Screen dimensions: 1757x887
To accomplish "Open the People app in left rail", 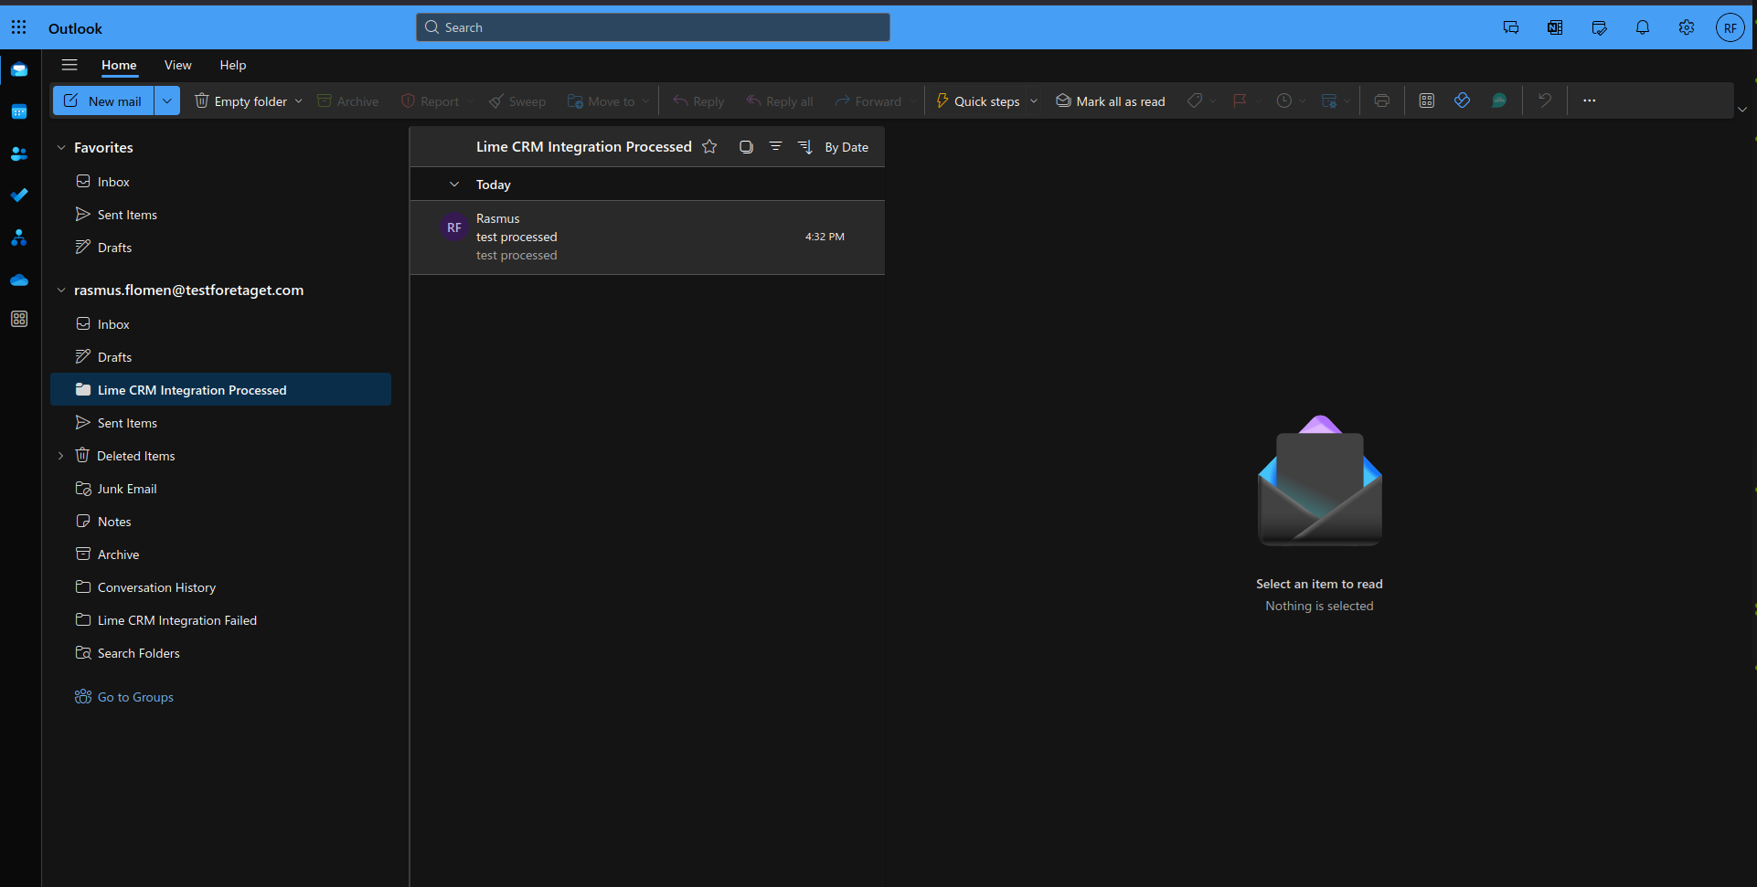I will point(19,153).
